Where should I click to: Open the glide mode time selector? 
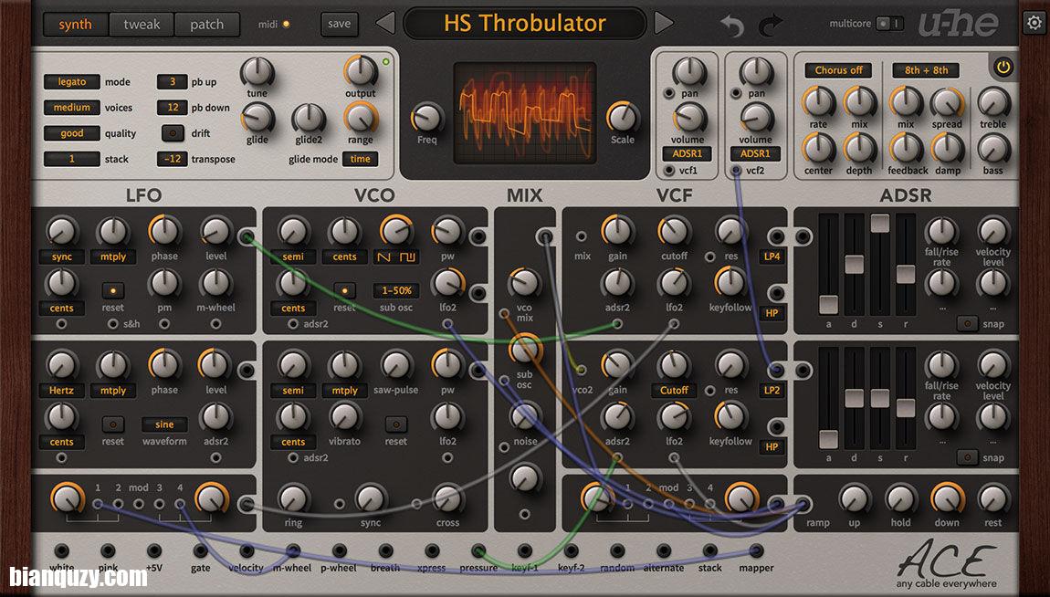(x=361, y=159)
